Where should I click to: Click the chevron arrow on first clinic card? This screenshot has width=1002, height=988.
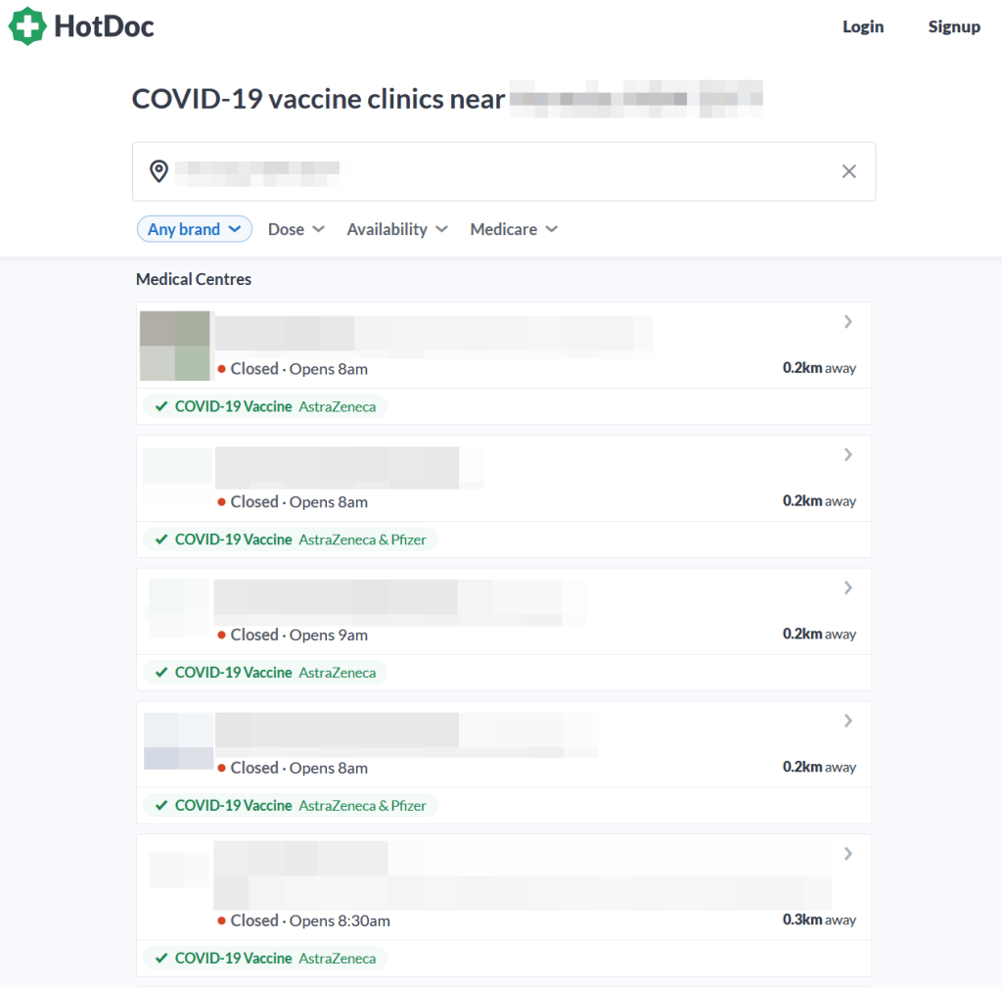tap(847, 322)
